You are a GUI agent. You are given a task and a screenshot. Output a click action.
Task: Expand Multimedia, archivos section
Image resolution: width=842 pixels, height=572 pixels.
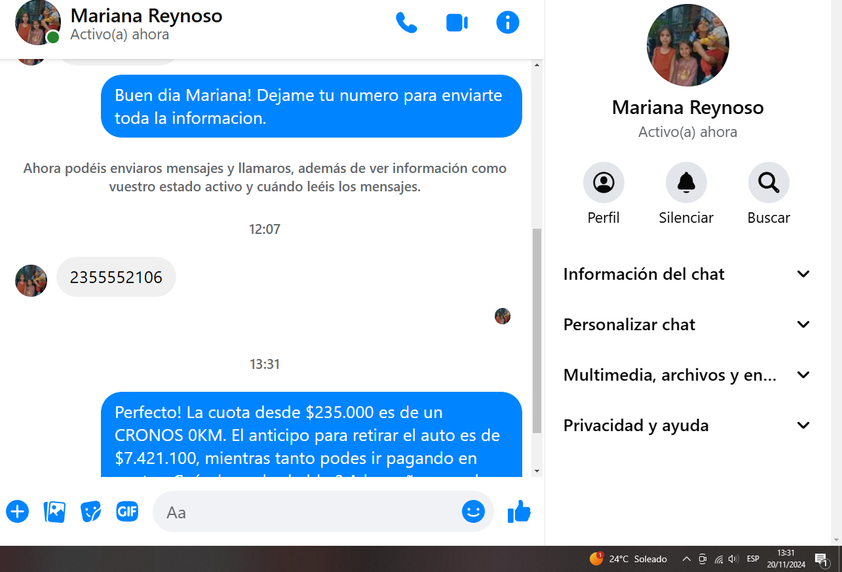pos(687,375)
